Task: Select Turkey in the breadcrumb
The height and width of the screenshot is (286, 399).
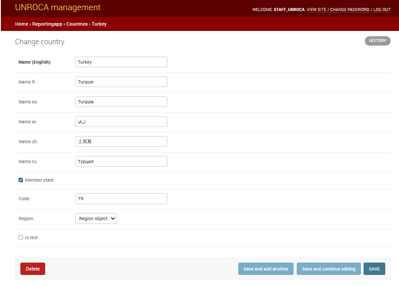Action: 99,24
